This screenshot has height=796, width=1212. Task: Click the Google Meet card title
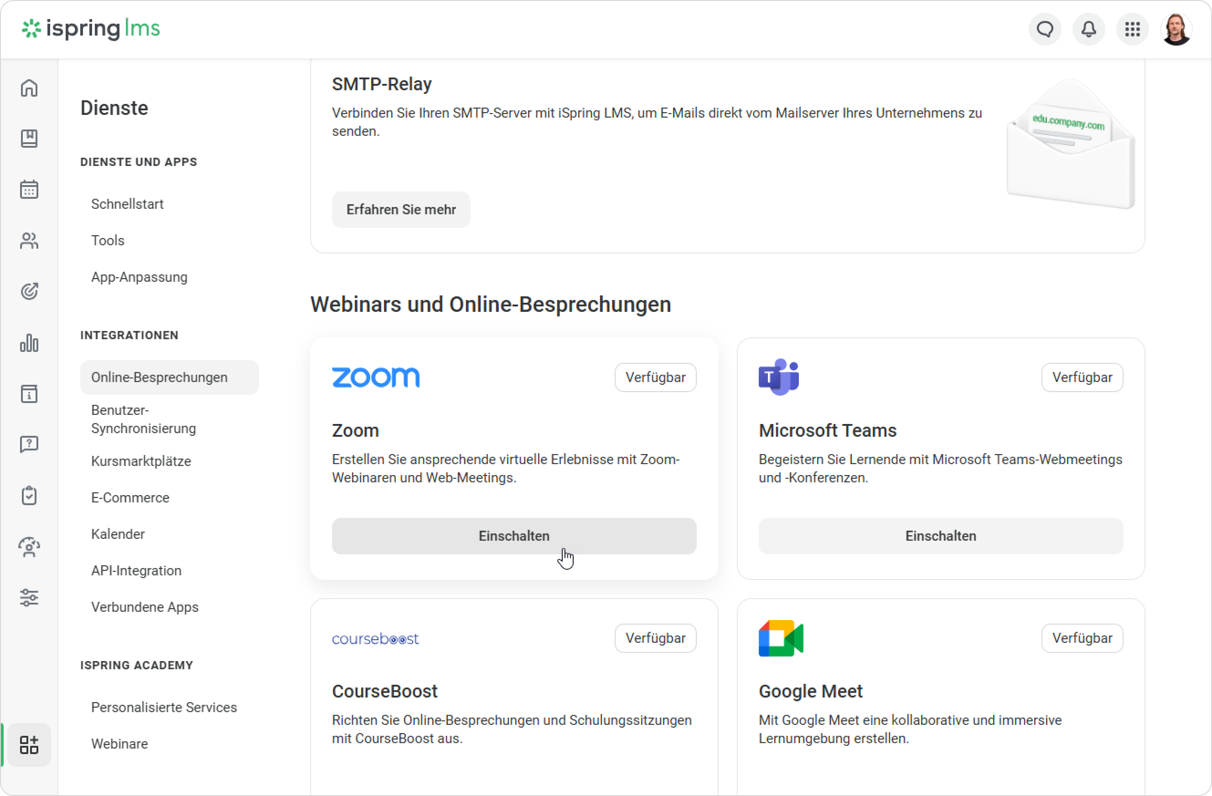point(811,691)
